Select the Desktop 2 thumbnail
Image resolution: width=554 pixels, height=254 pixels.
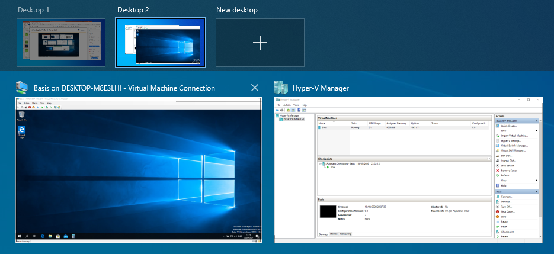[x=161, y=43]
